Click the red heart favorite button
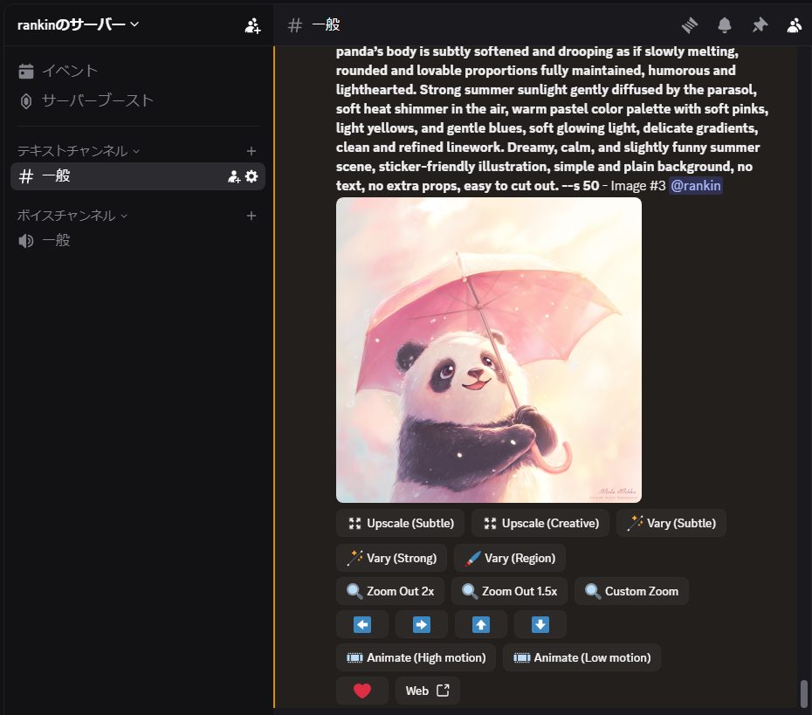Viewport: 812px width, 715px height. [x=362, y=691]
